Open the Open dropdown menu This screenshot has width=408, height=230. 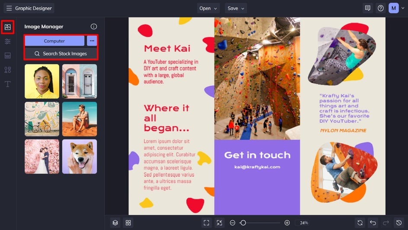(x=208, y=8)
